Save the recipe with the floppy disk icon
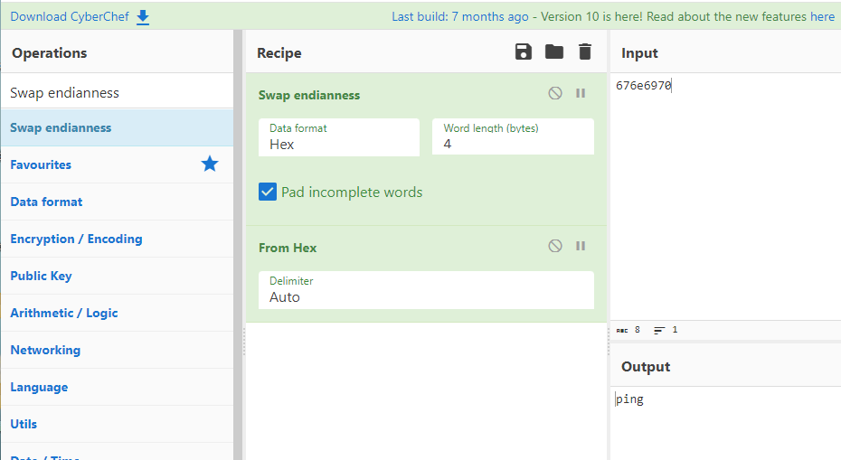 pyautogui.click(x=524, y=52)
